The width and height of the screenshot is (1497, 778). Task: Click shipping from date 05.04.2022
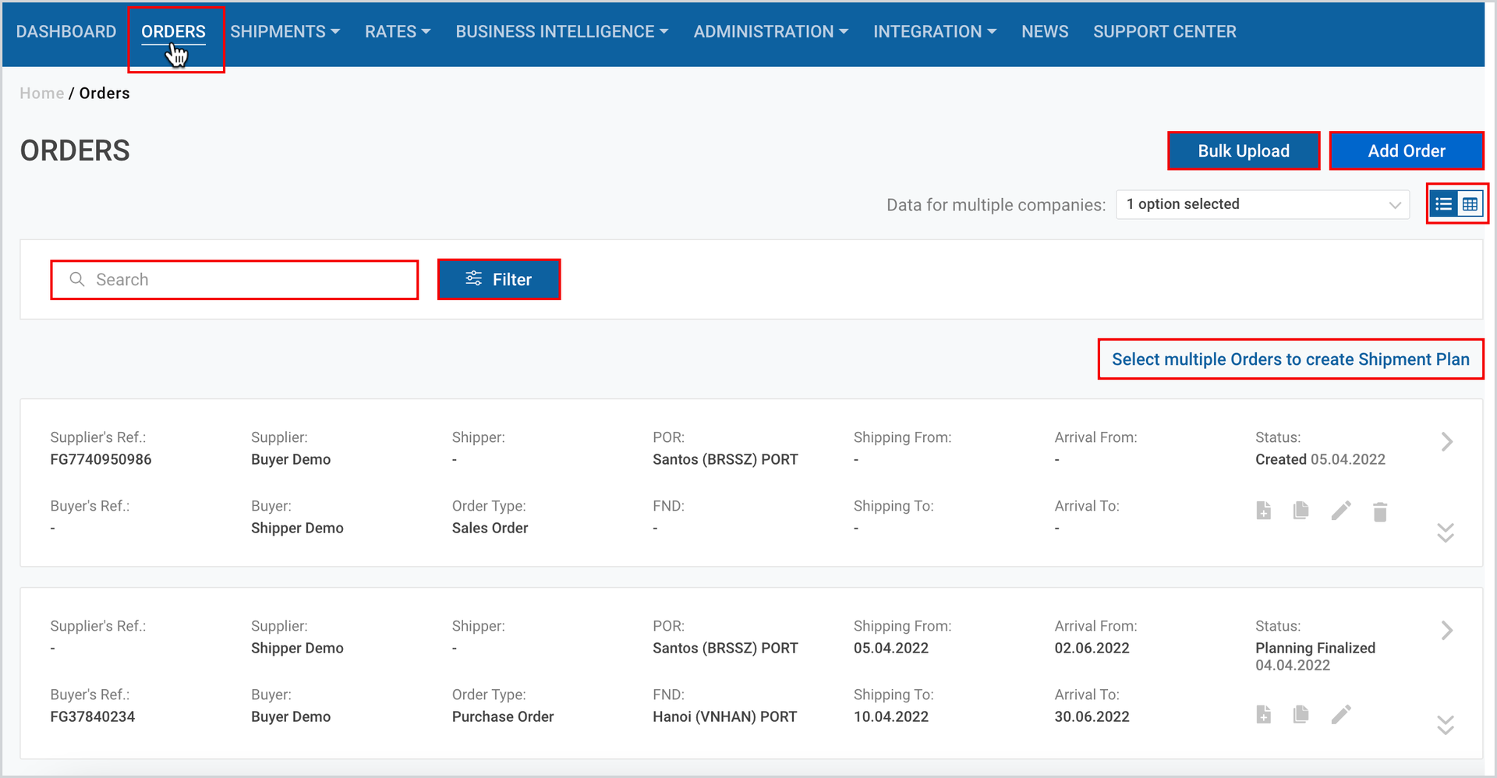(891, 649)
